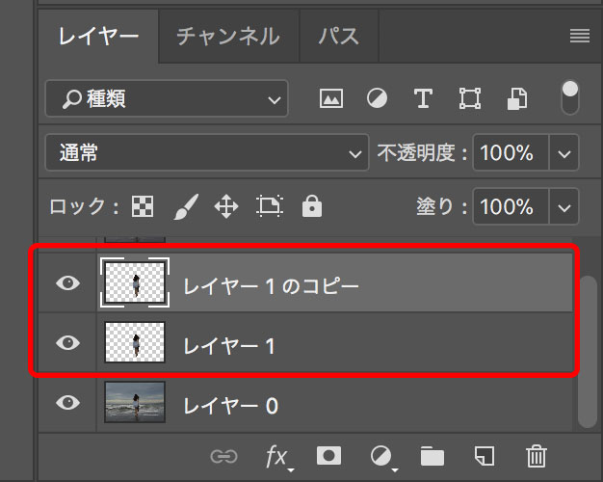Toggle the layer filtering on/off switch
The height and width of the screenshot is (482, 603).
570,97
